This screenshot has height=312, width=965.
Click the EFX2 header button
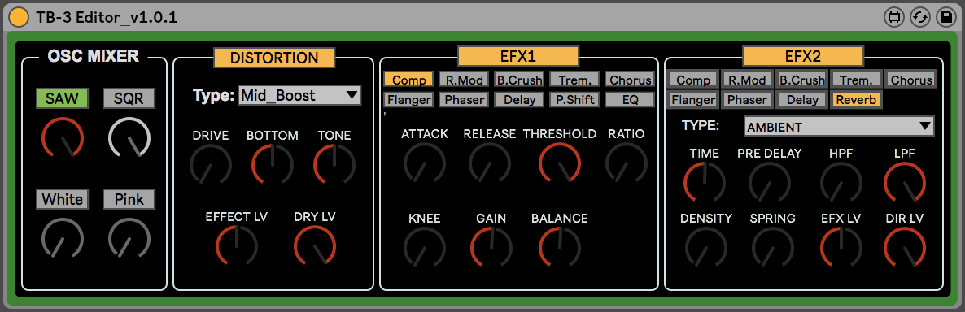pos(803,57)
